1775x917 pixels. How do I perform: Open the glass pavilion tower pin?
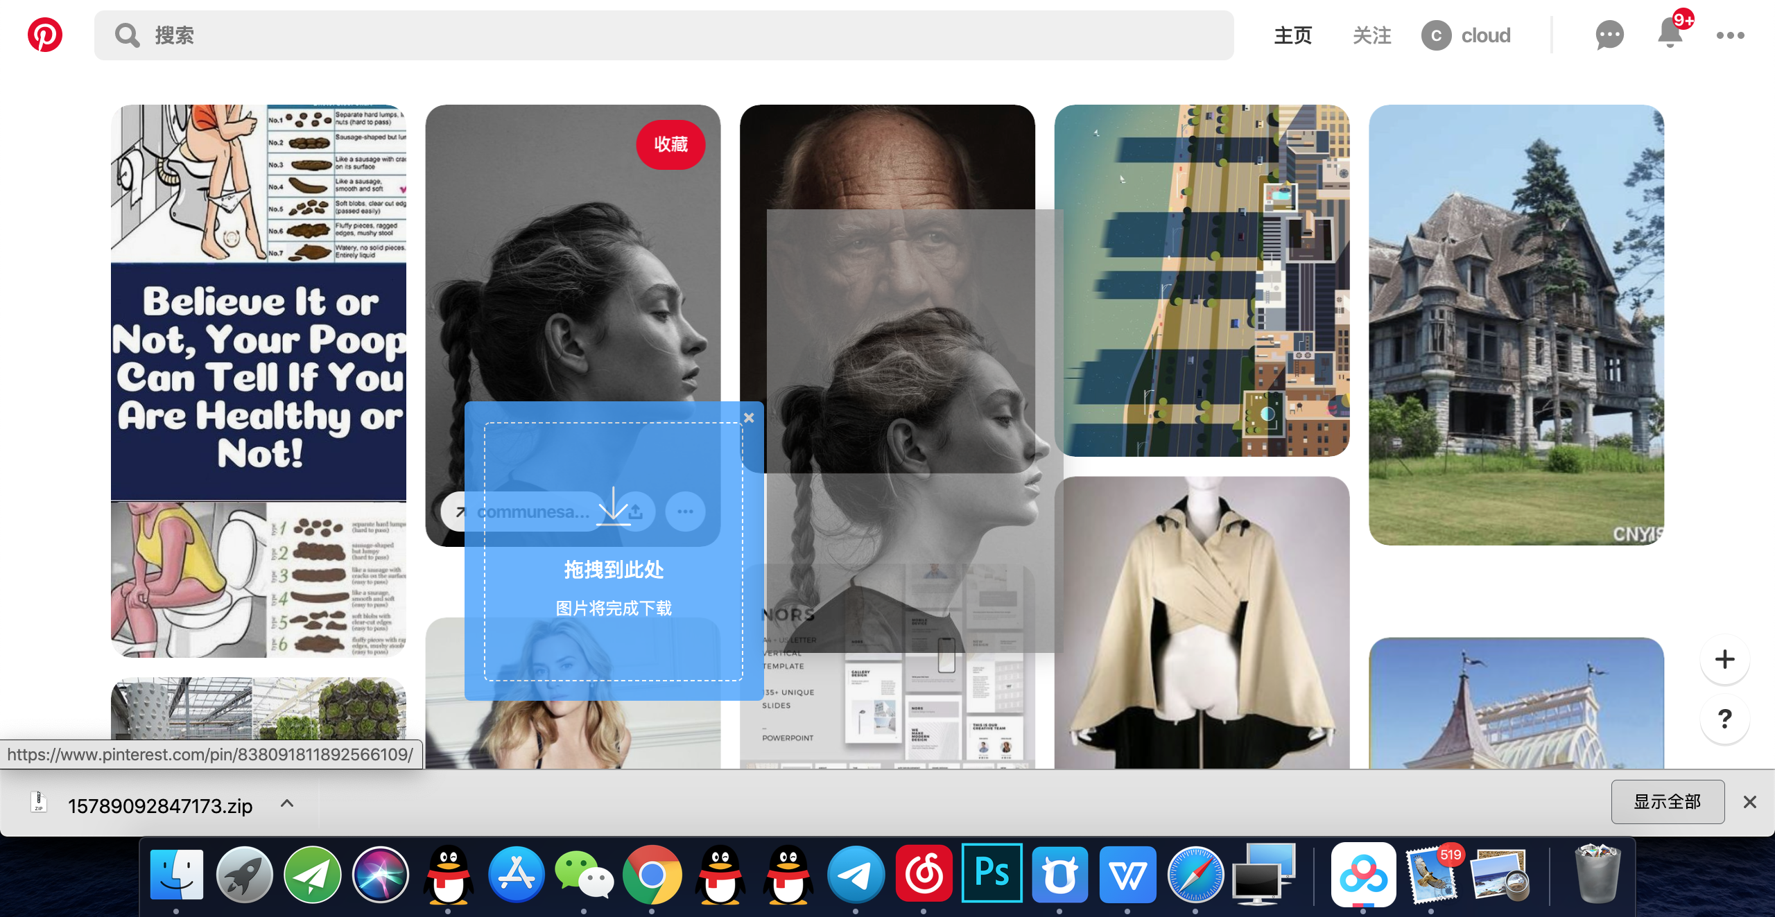click(1516, 703)
